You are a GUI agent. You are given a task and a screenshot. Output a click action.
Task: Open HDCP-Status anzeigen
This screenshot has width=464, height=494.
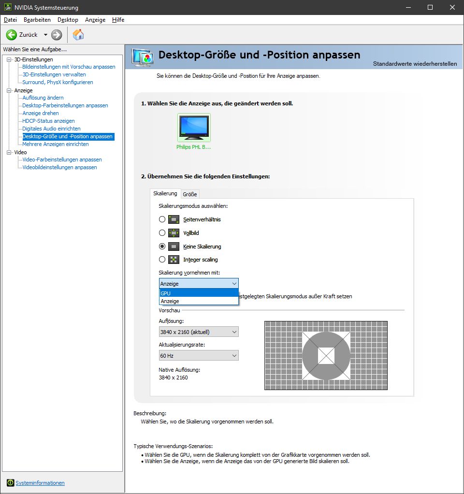tap(48, 121)
